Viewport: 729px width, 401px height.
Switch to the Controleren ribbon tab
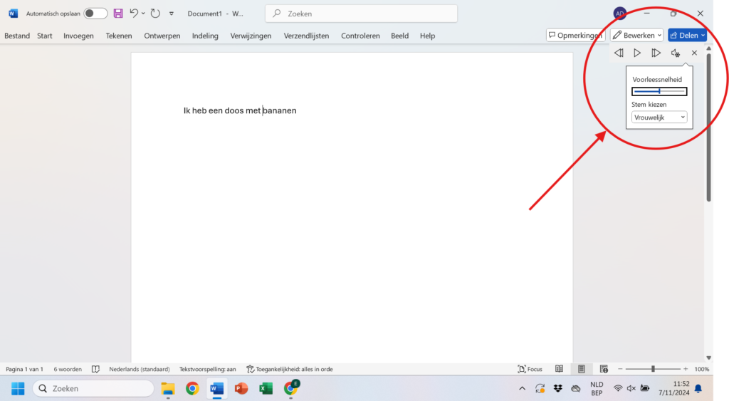click(360, 36)
